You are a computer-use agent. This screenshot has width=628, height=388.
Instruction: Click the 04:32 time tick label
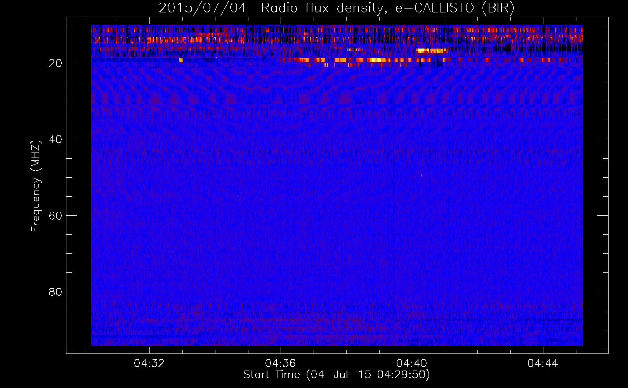149,363
